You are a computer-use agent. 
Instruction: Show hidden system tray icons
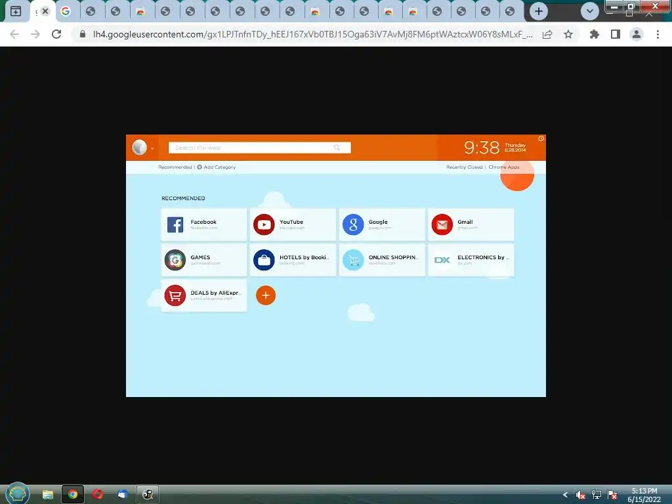click(x=565, y=495)
